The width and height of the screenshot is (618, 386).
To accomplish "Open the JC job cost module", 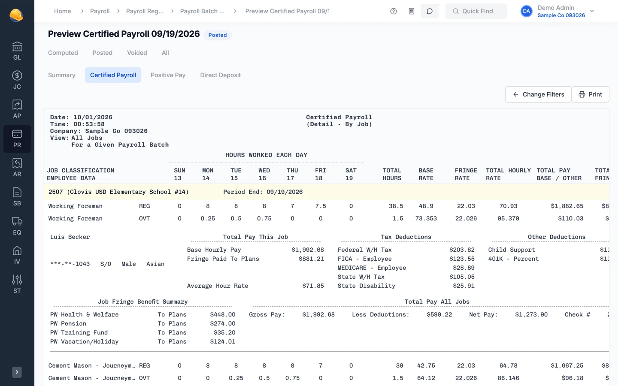I will pos(17,80).
